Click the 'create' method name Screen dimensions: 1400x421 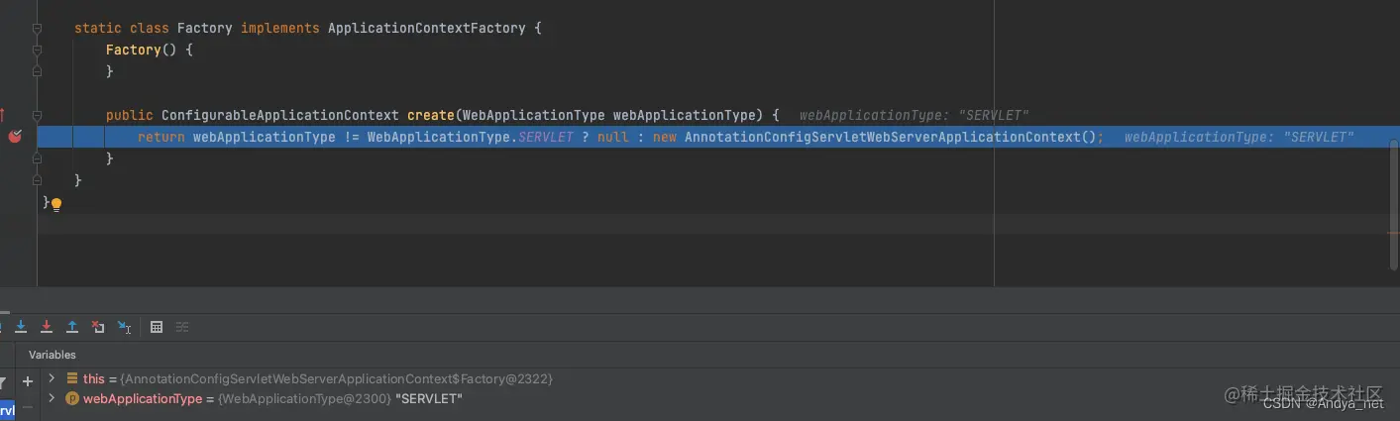tap(431, 115)
